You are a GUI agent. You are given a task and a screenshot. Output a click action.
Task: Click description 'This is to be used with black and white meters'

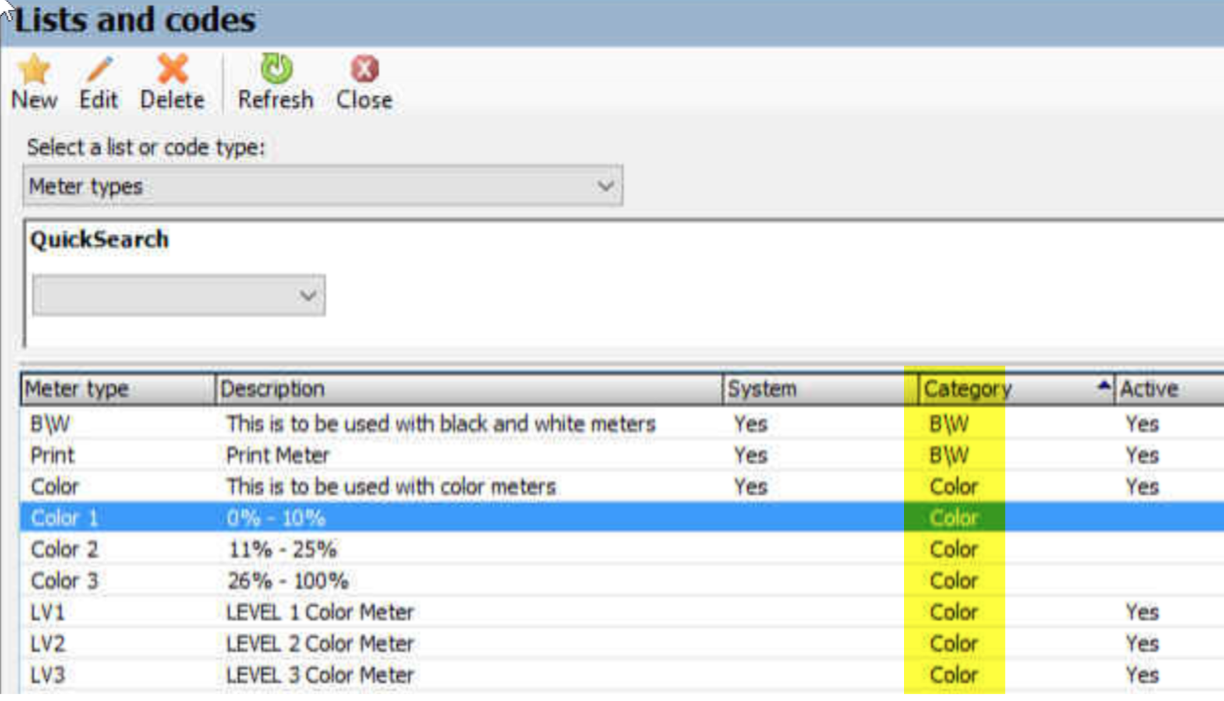pos(441,424)
